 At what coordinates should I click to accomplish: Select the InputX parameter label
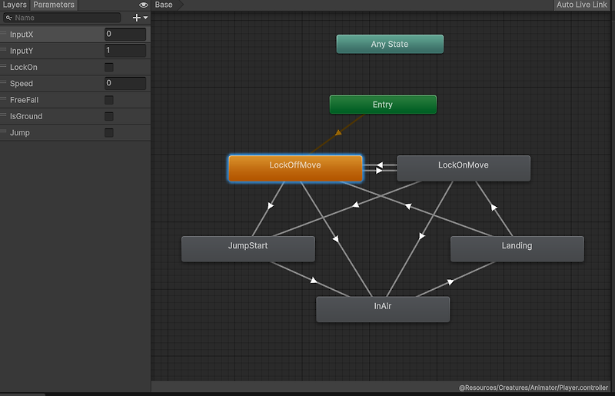(x=22, y=35)
